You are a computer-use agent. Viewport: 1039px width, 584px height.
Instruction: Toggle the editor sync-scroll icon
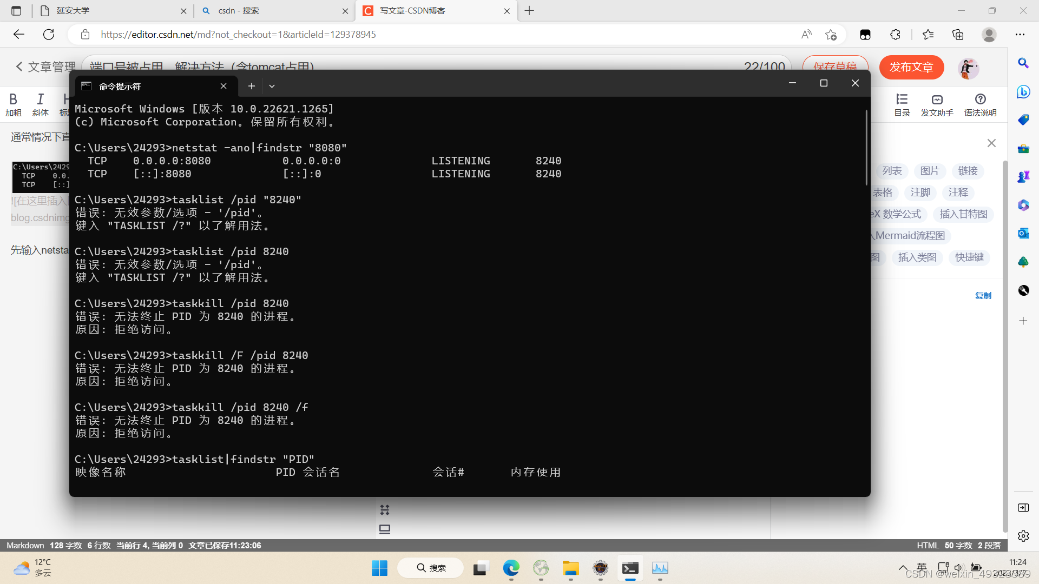pyautogui.click(x=385, y=510)
